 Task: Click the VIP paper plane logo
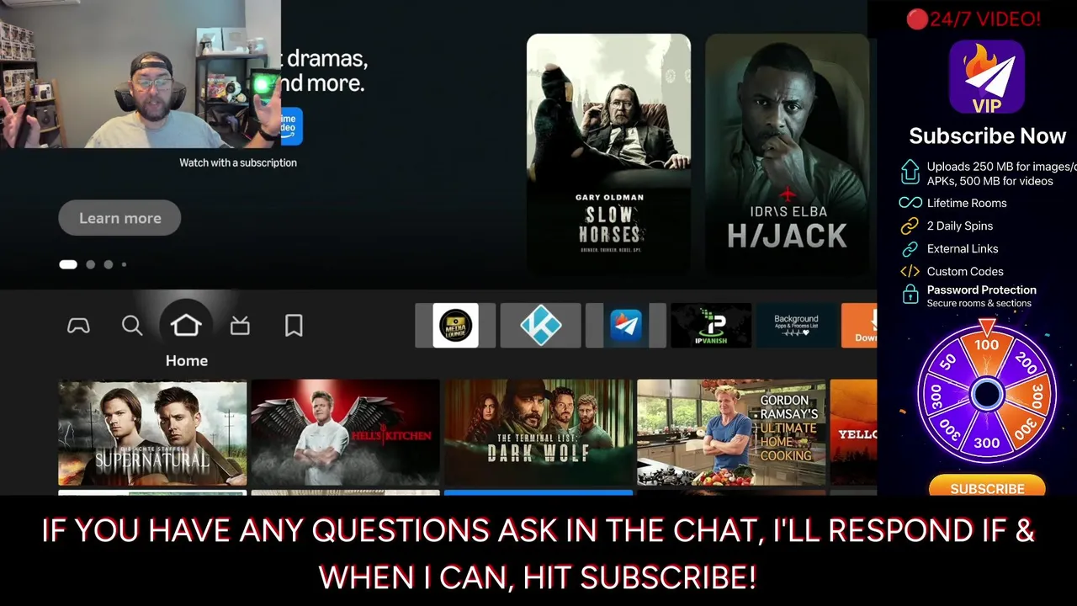[x=987, y=77]
